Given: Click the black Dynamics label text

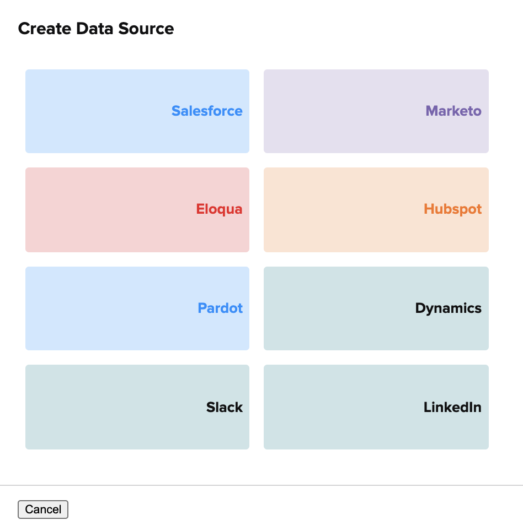Looking at the screenshot, I should coord(449,308).
